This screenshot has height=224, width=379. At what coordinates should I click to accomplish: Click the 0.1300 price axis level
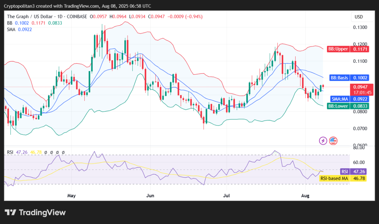click(x=360, y=27)
